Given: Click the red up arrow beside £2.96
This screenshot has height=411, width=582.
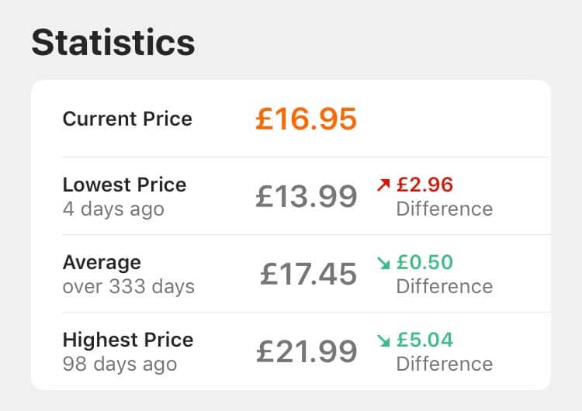Looking at the screenshot, I should [x=383, y=185].
